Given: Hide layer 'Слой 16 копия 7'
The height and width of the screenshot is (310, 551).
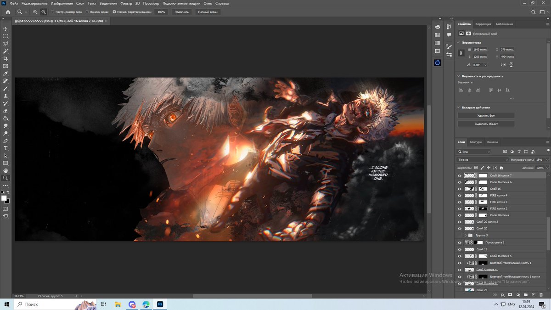Looking at the screenshot, I should click(x=460, y=175).
